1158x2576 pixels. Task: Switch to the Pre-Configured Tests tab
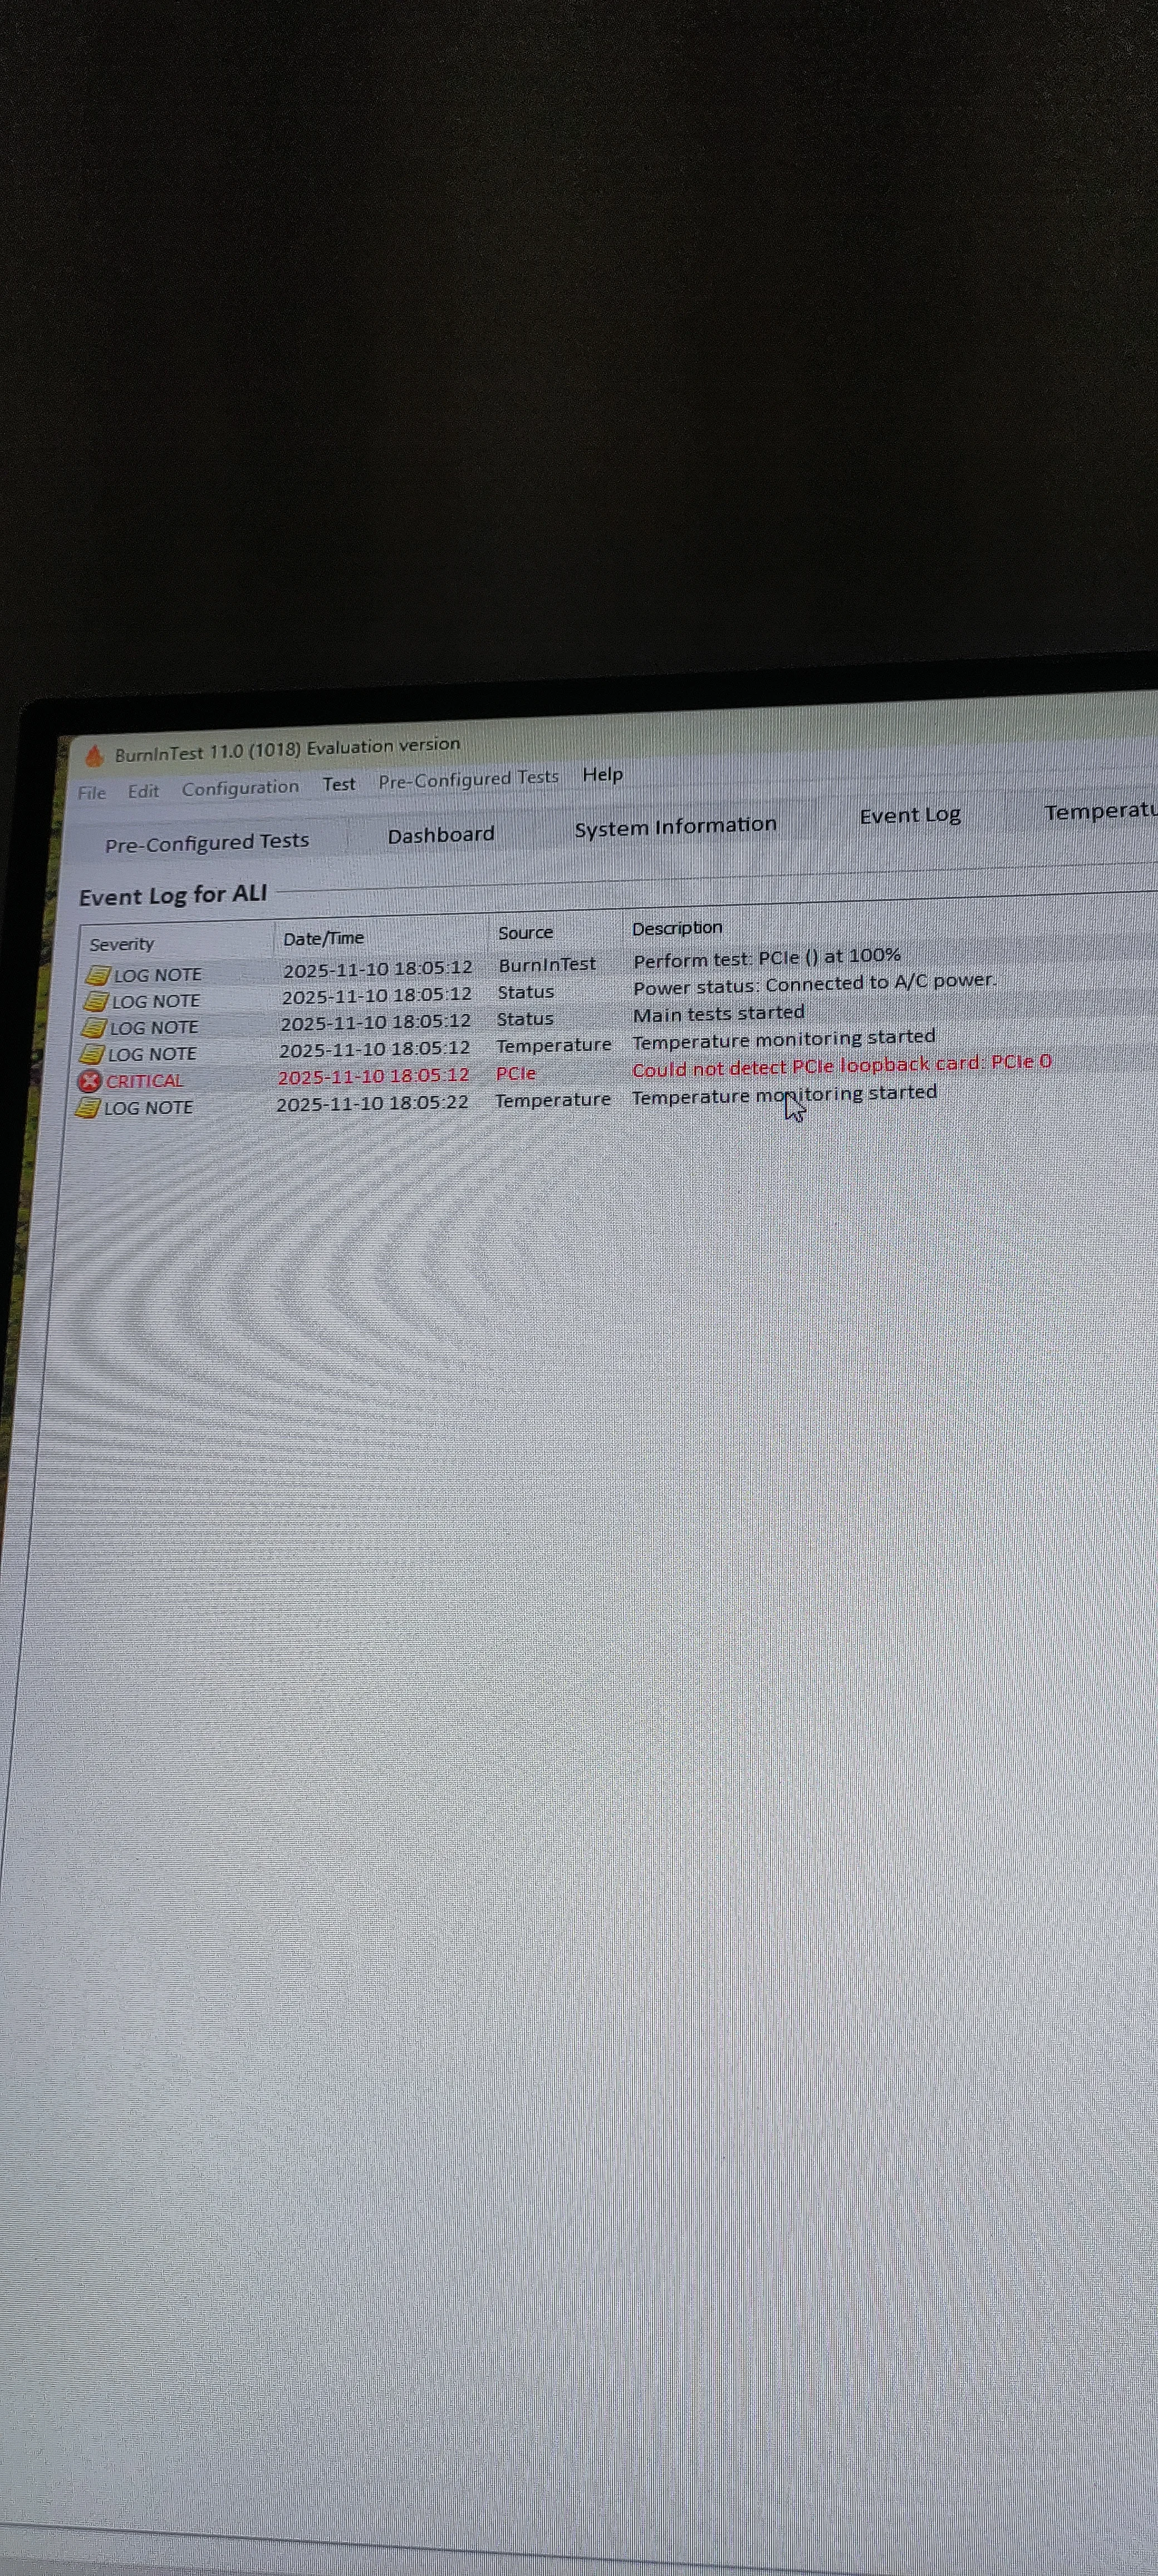(207, 842)
